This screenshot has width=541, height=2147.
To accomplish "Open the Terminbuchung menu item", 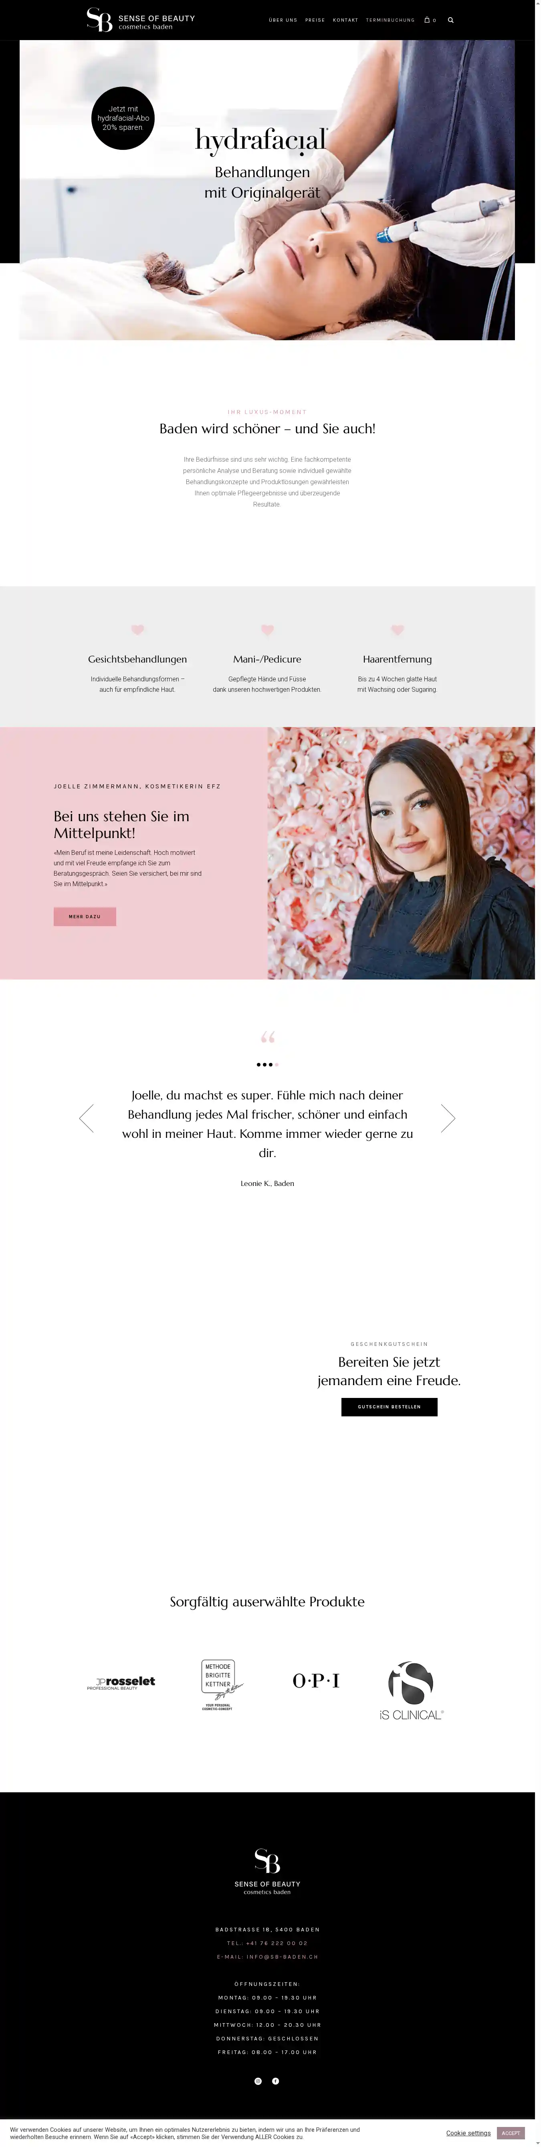I will click(390, 20).
